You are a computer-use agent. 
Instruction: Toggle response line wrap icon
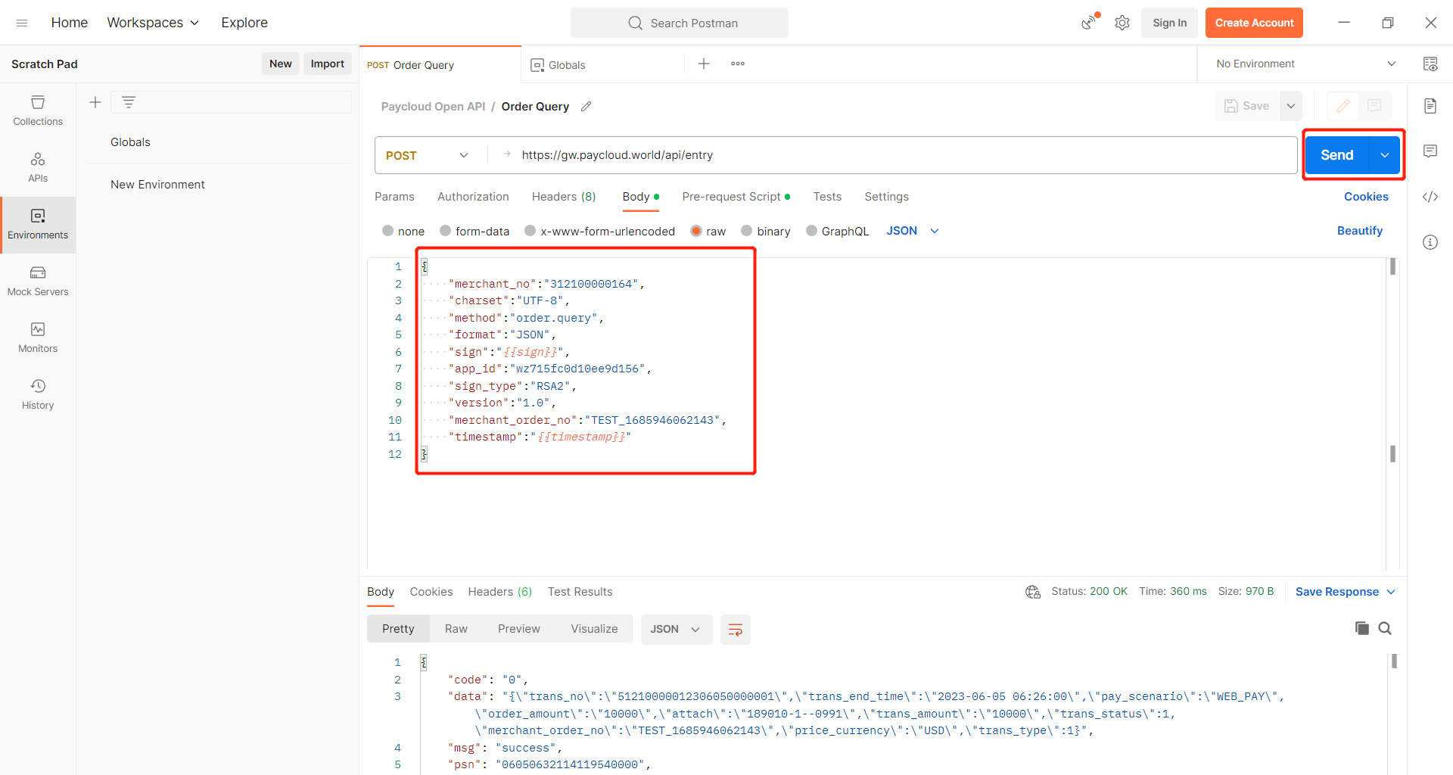tap(735, 629)
